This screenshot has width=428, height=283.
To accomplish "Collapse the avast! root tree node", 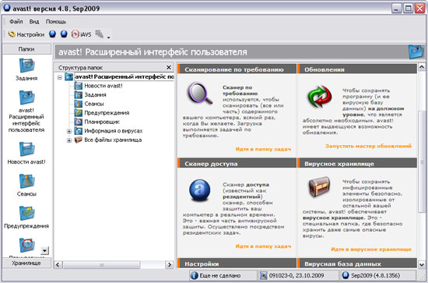I will pyautogui.click(x=60, y=77).
